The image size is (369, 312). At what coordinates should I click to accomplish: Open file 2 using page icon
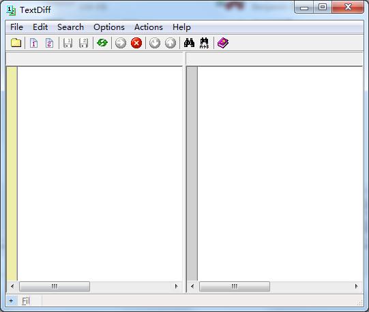(x=49, y=43)
